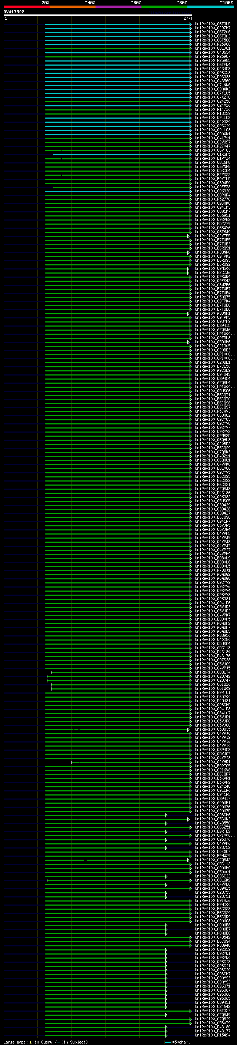Select the UniRef100_P38948 label
Viewport: 237px width, 1045px height.
point(213,945)
